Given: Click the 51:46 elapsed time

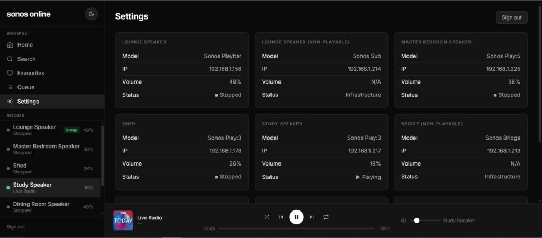Looking at the screenshot, I should (x=210, y=228).
